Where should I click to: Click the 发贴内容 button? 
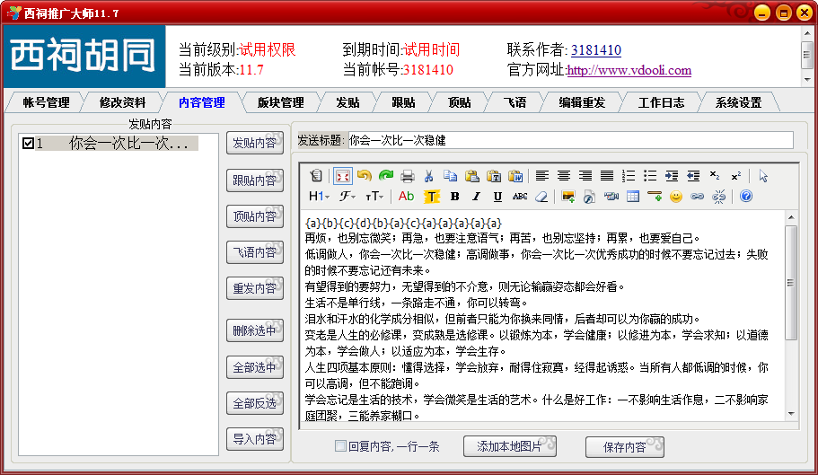click(x=255, y=143)
